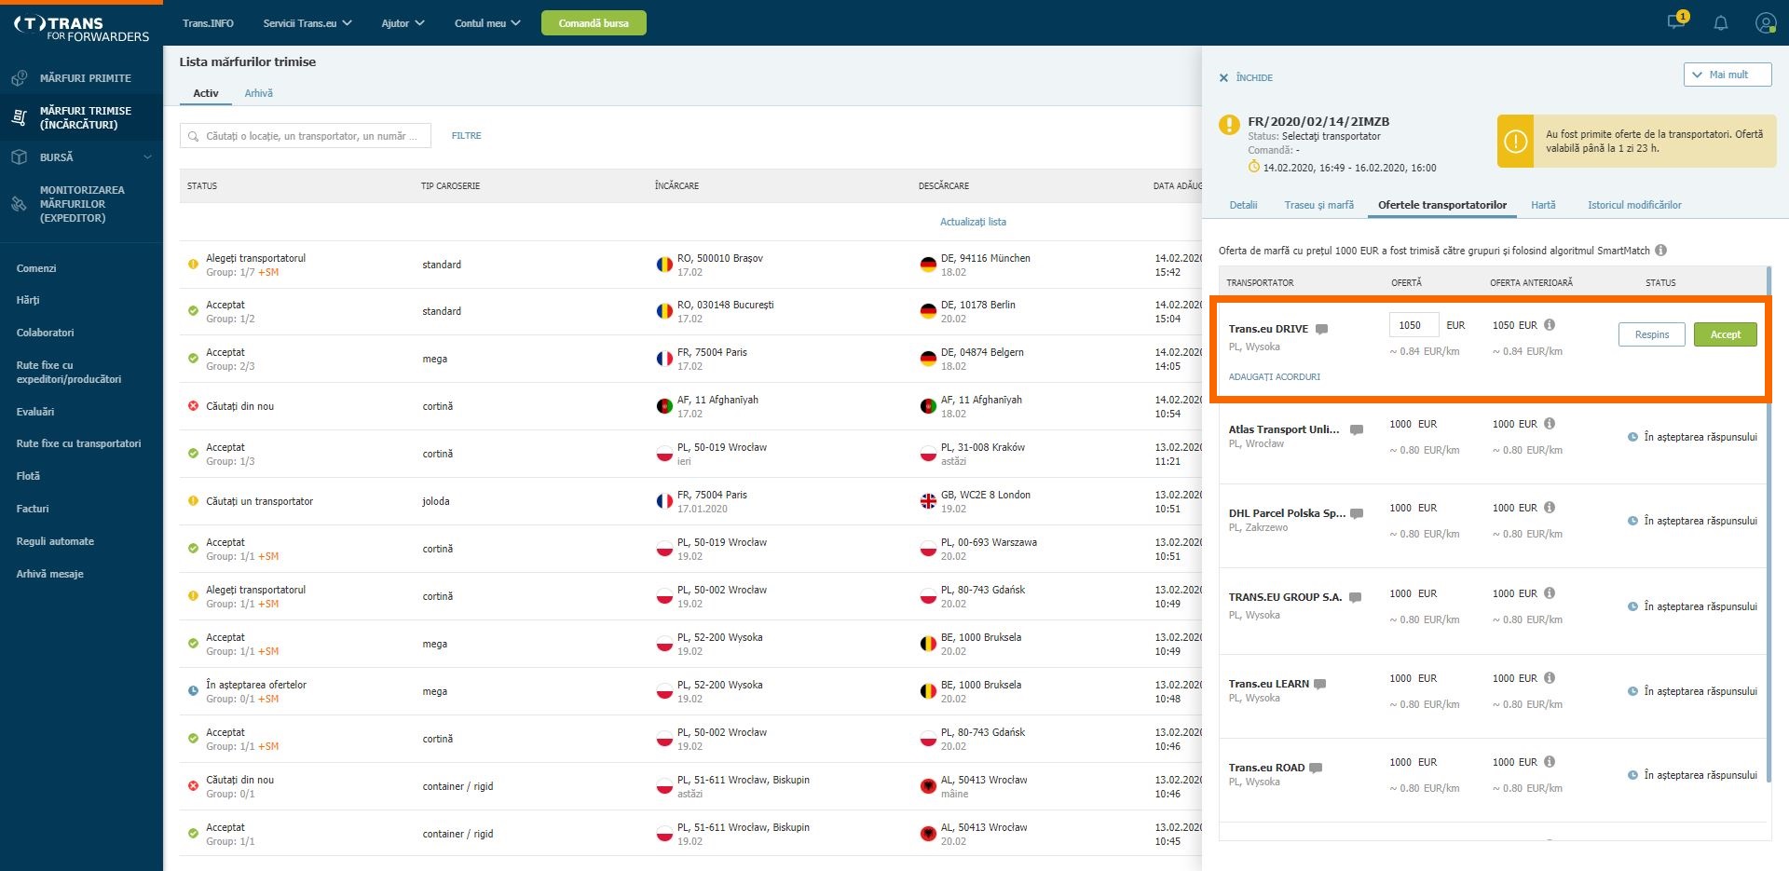
Task: Select row RO, 500010 Brașov
Action: pos(690,265)
